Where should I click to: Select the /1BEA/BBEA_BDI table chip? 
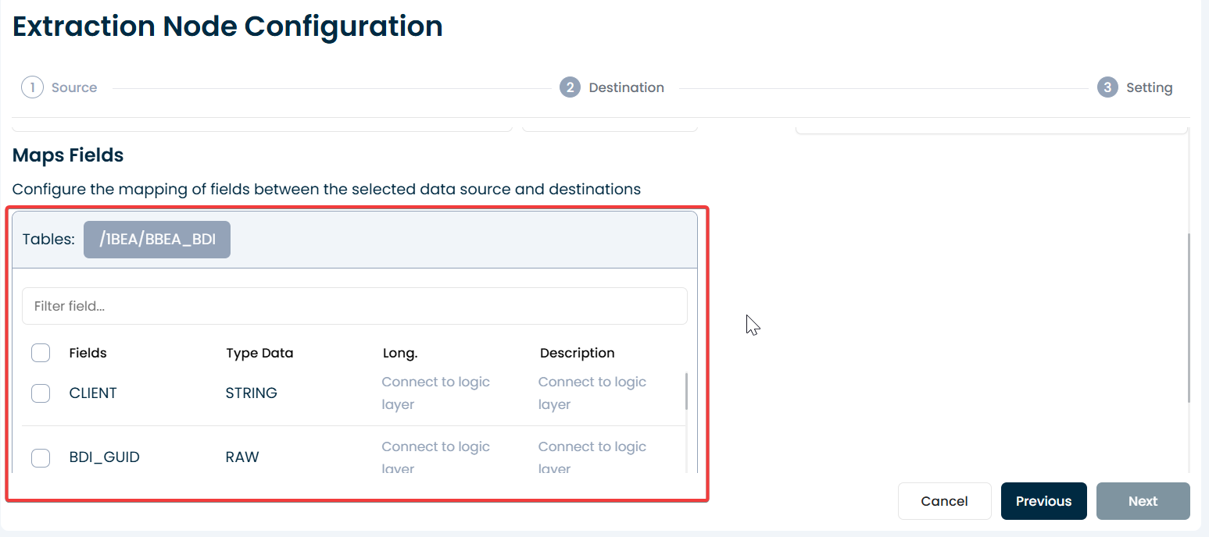[x=157, y=240]
